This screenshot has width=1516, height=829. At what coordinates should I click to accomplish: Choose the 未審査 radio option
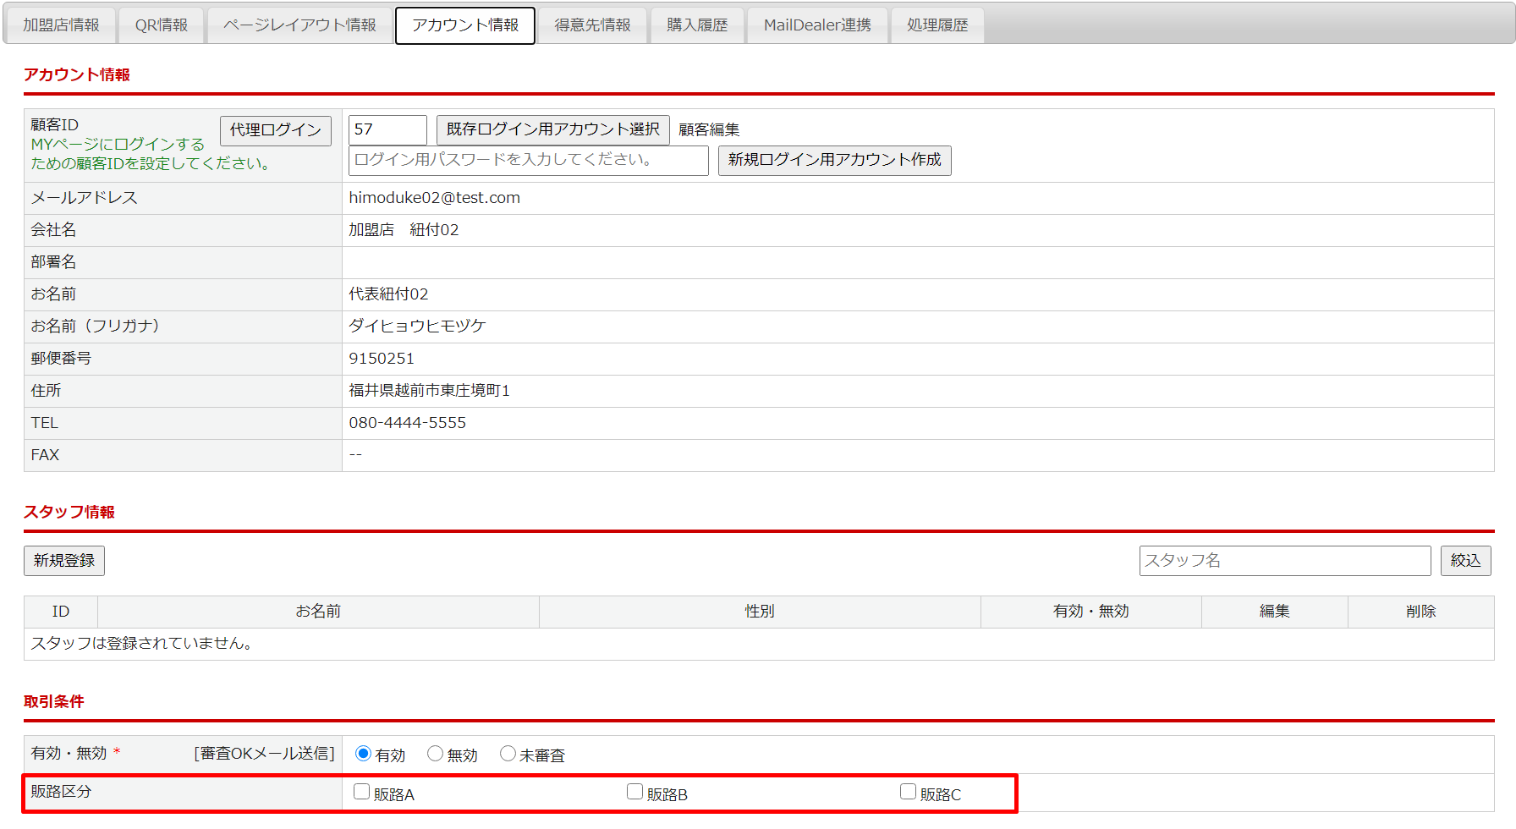pyautogui.click(x=508, y=754)
